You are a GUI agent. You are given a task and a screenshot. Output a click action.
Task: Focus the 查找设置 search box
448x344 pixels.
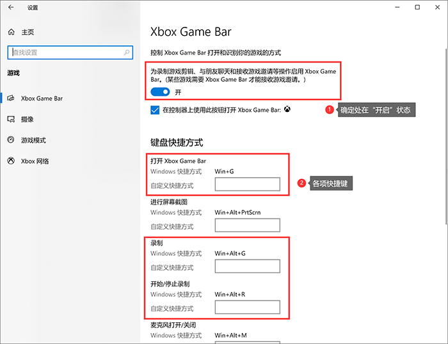point(70,52)
